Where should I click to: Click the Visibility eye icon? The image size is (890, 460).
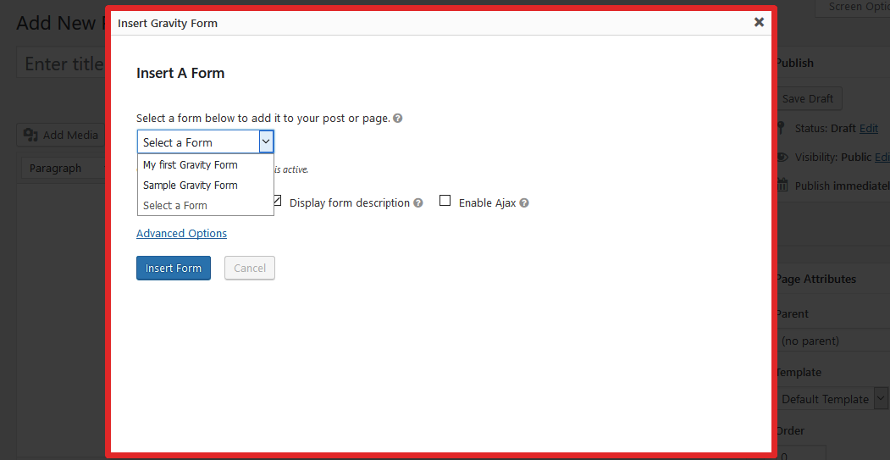point(782,157)
